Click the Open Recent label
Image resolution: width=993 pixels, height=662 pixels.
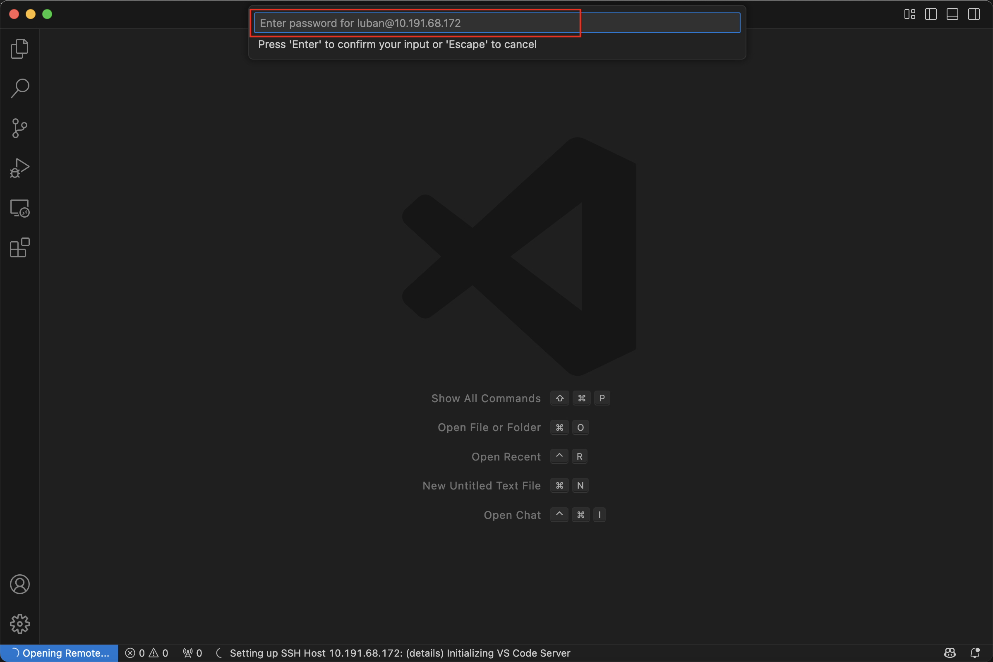pyautogui.click(x=506, y=456)
